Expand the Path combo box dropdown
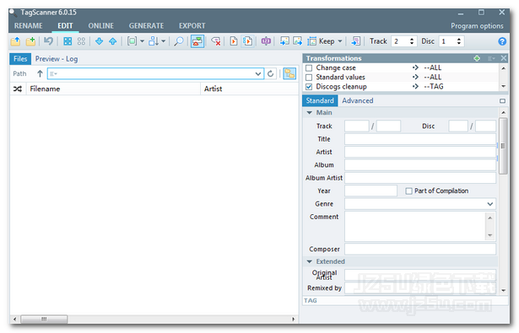This screenshot has height=333, width=519. point(258,73)
